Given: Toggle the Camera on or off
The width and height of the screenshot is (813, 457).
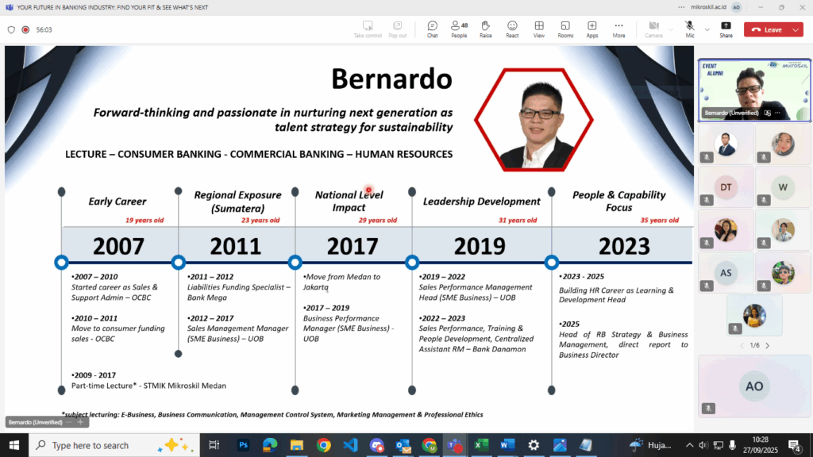Looking at the screenshot, I should pos(653,29).
